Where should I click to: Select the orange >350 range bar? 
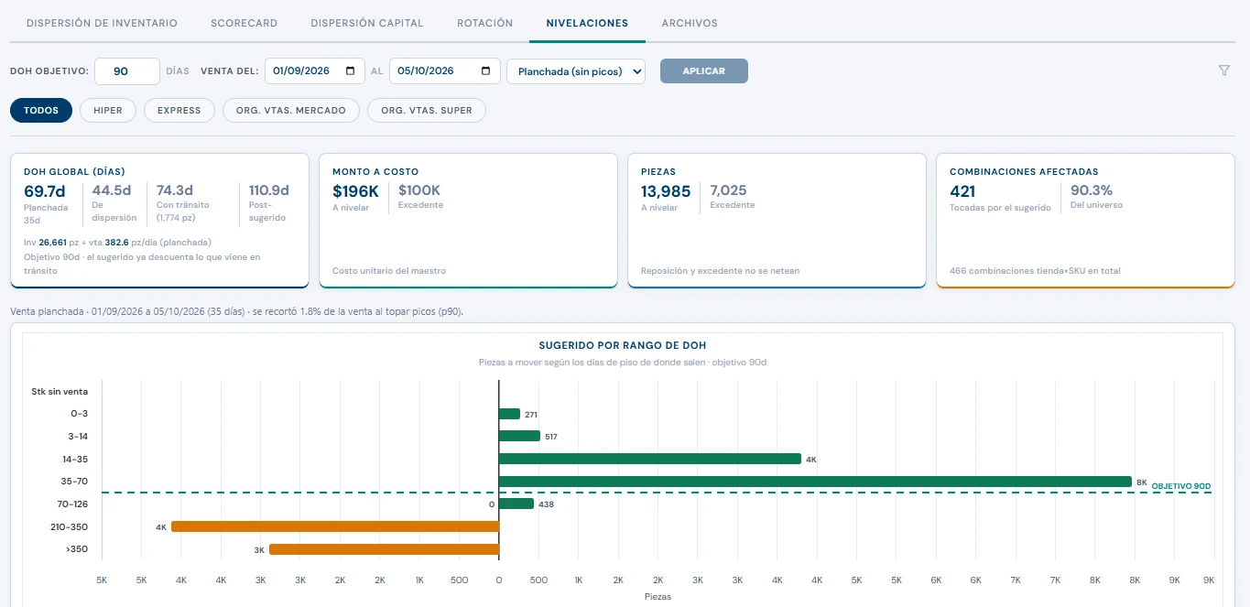[x=384, y=549]
